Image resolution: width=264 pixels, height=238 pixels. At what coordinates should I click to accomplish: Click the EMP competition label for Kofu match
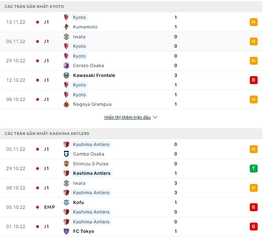pyautogui.click(x=50, y=207)
